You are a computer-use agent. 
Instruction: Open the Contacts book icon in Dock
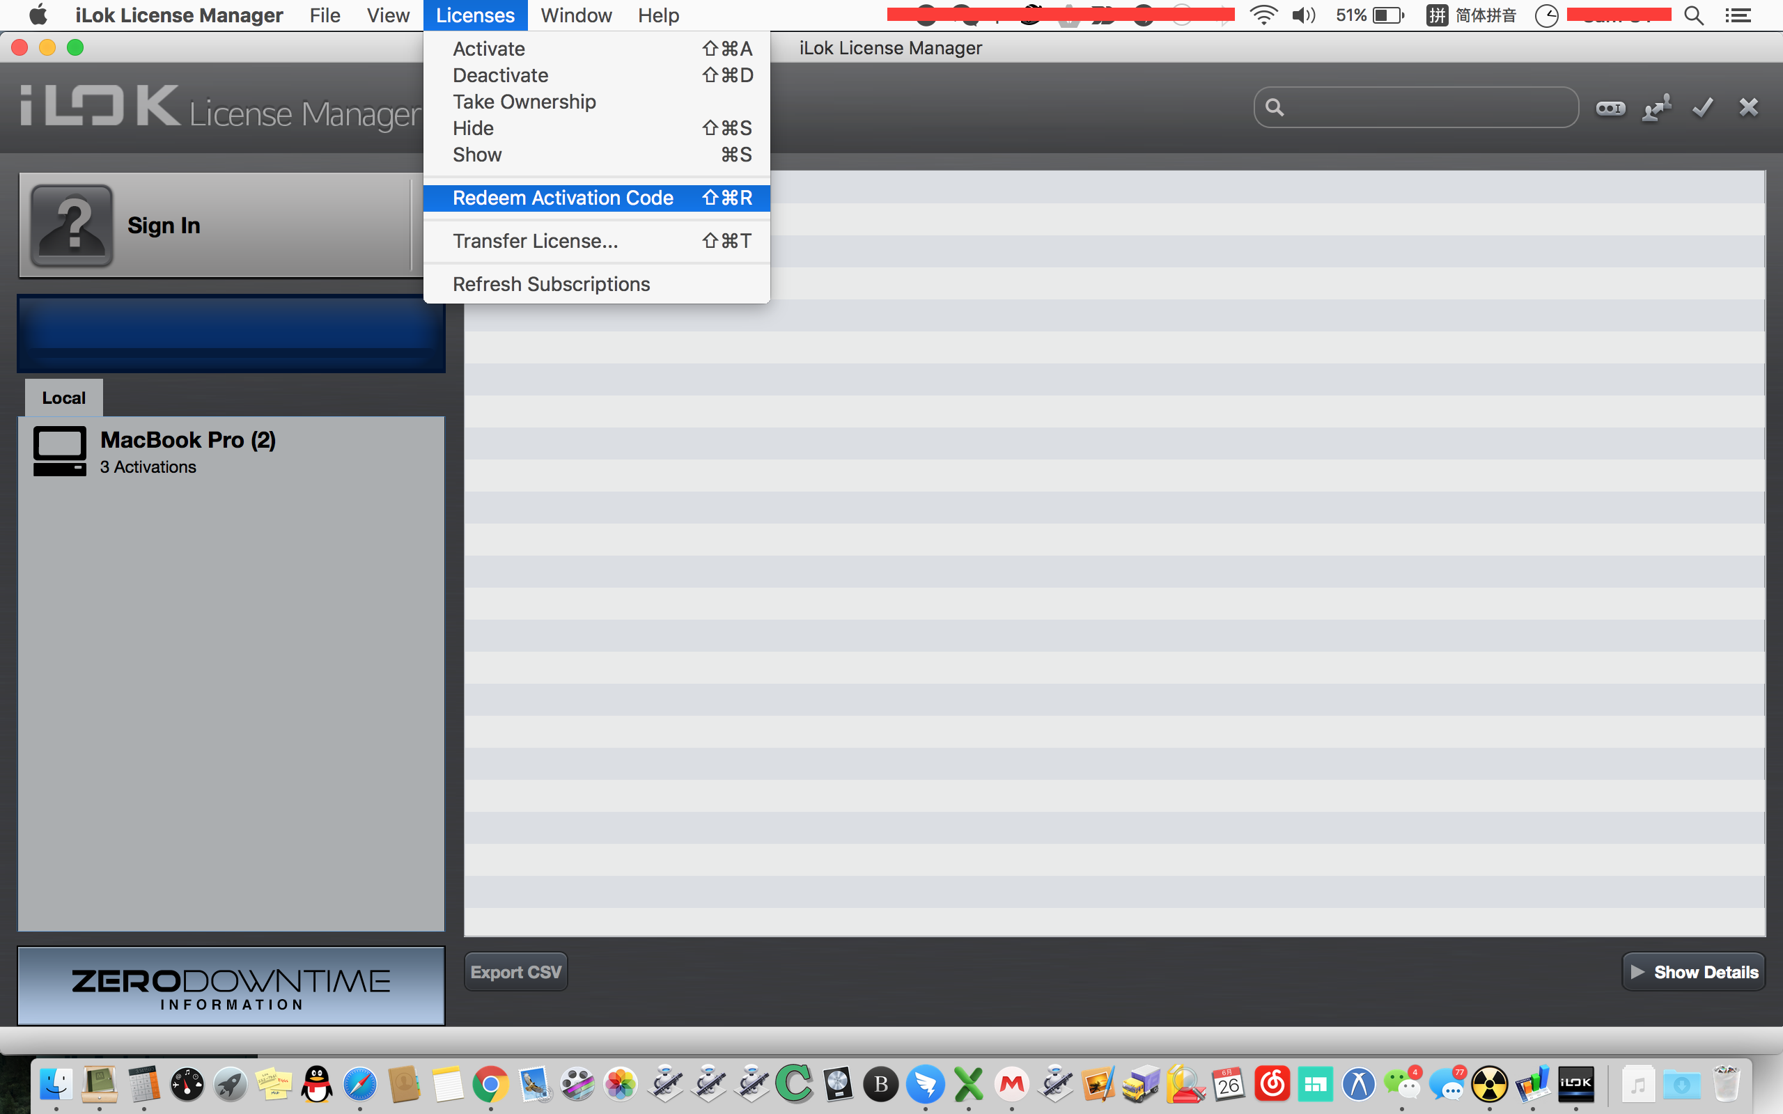(x=404, y=1084)
